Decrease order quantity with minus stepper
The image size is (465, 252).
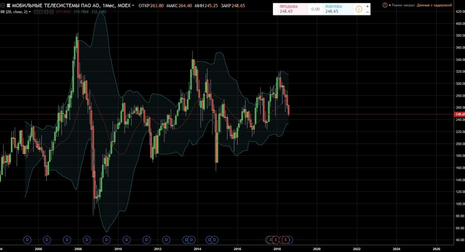pos(367,12)
